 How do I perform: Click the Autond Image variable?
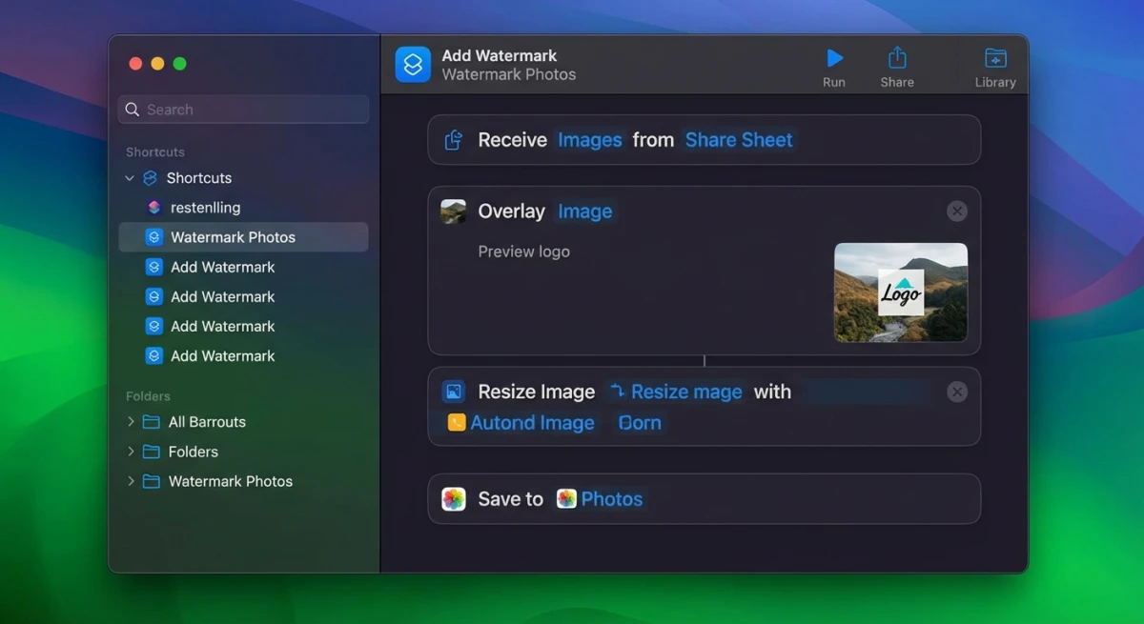click(x=521, y=422)
